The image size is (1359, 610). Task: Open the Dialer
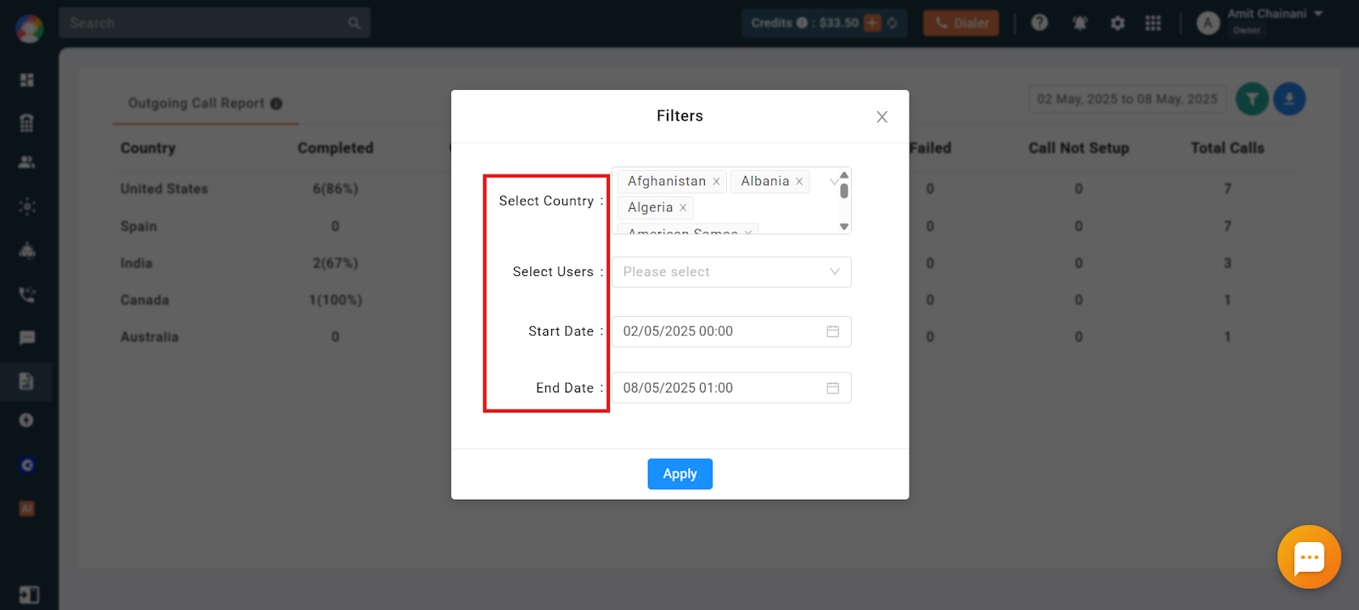pos(961,23)
